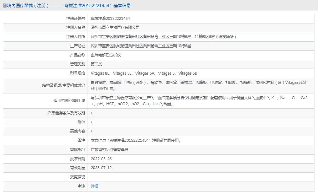
Task: Select the model list starting with Vitagas 8E
Action: click(x=144, y=73)
